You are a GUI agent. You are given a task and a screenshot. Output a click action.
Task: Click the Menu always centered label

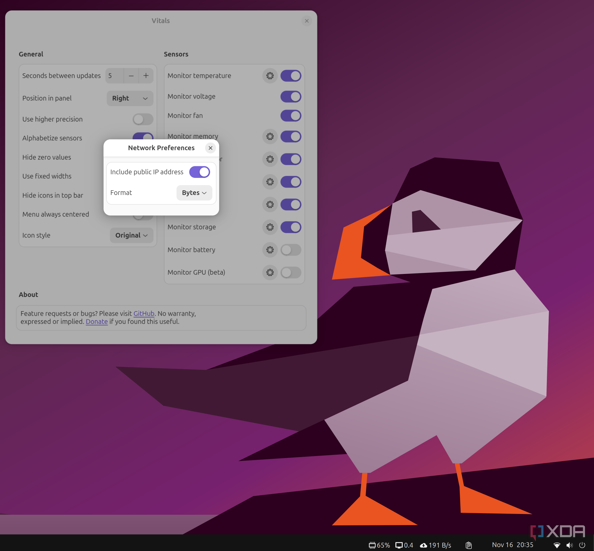pos(55,214)
